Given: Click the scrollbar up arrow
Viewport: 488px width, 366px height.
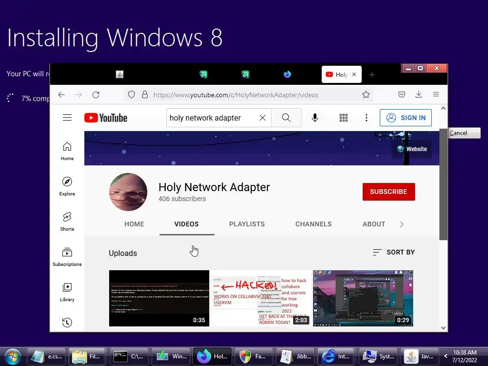Looking at the screenshot, I should point(443,108).
